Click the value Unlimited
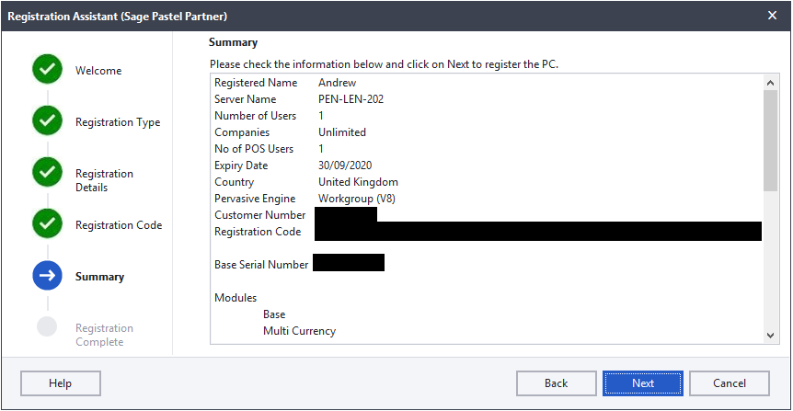The height and width of the screenshot is (411, 793). (x=342, y=132)
